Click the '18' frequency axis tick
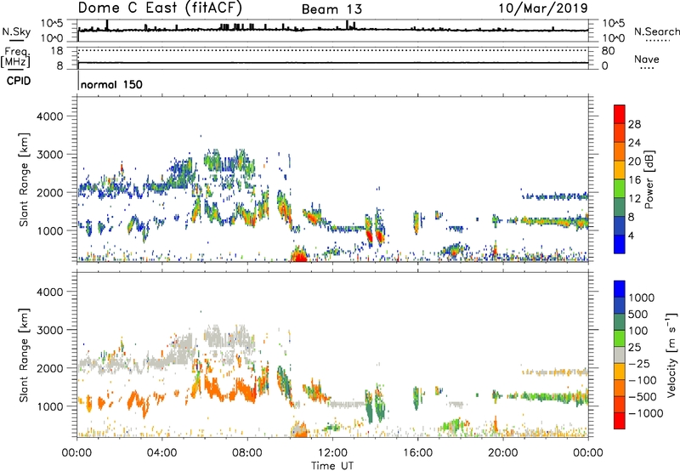The height and width of the screenshot is (471, 680). point(57,51)
